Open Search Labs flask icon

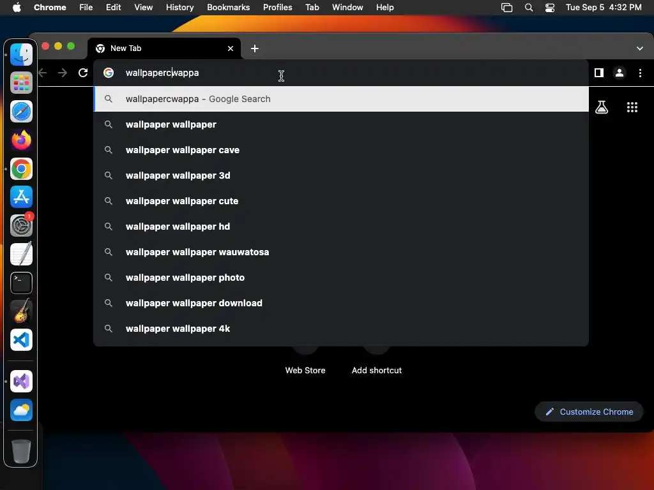pos(602,107)
